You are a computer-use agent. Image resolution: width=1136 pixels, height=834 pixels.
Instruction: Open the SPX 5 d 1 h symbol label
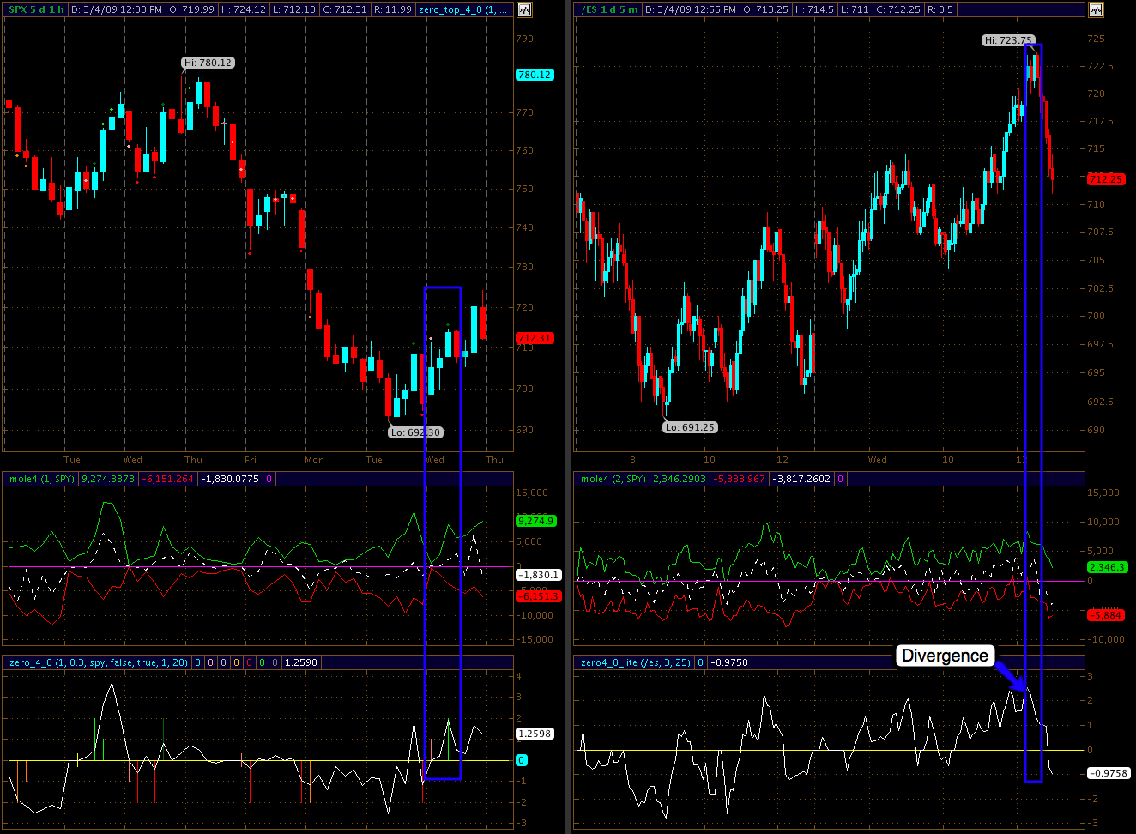tap(36, 9)
